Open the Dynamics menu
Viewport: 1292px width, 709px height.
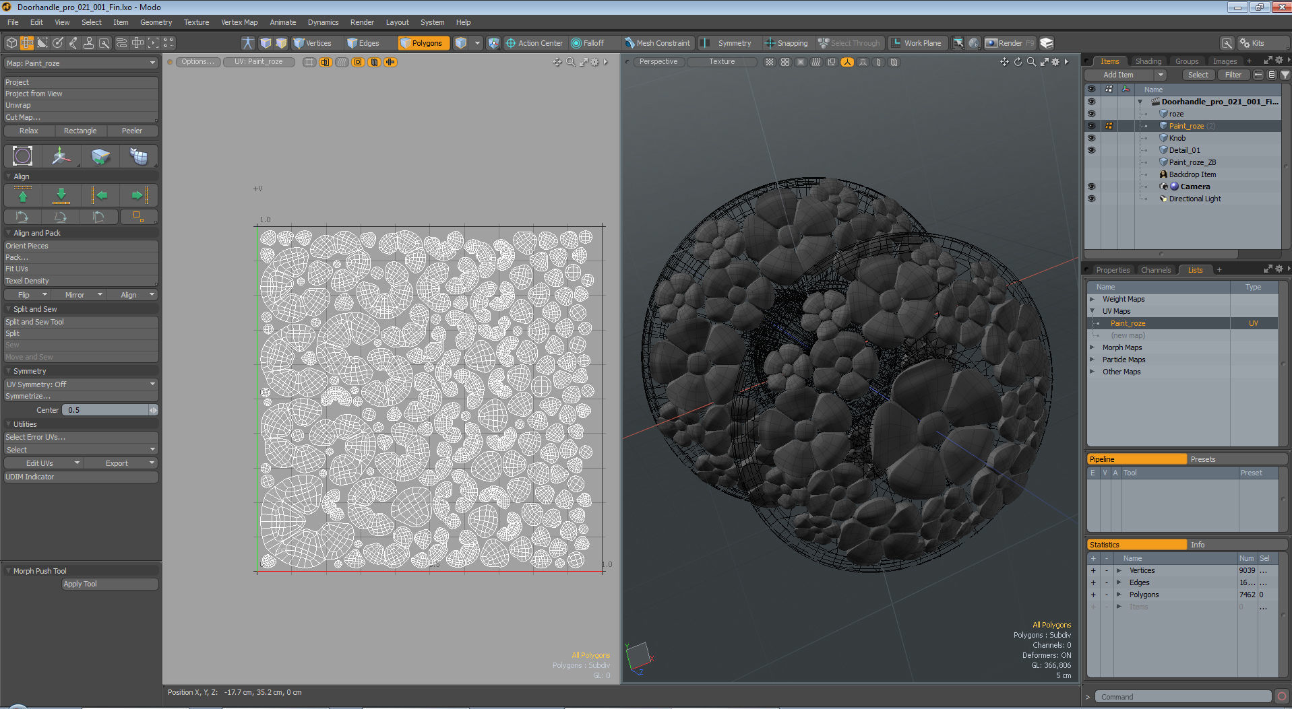pos(323,22)
